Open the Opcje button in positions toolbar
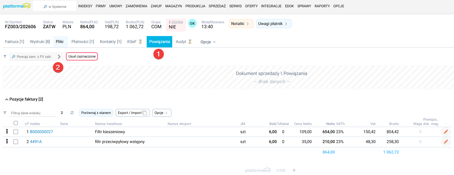Image resolution: width=454 pixels, height=175 pixels. [162, 113]
